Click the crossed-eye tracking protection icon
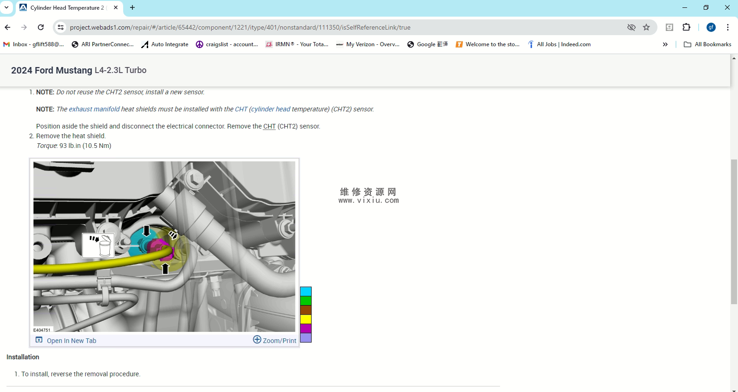Viewport: 738px width, 392px height. tap(631, 27)
